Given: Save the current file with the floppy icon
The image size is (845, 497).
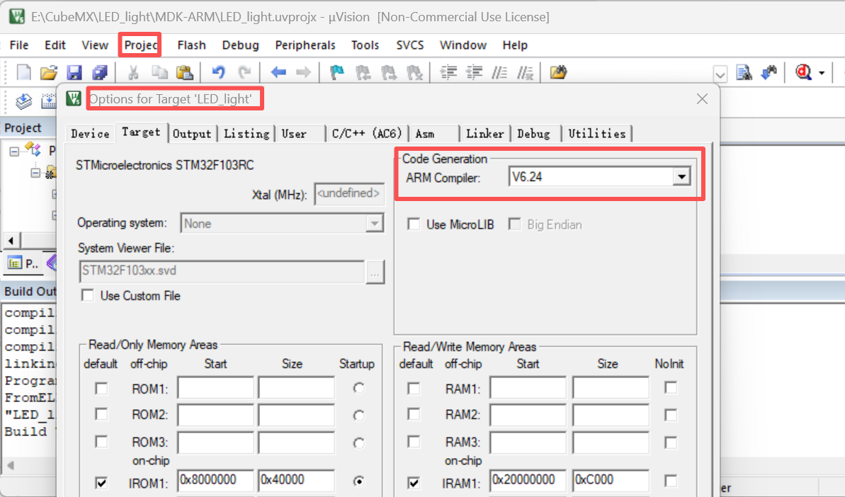Looking at the screenshot, I should tap(74, 72).
